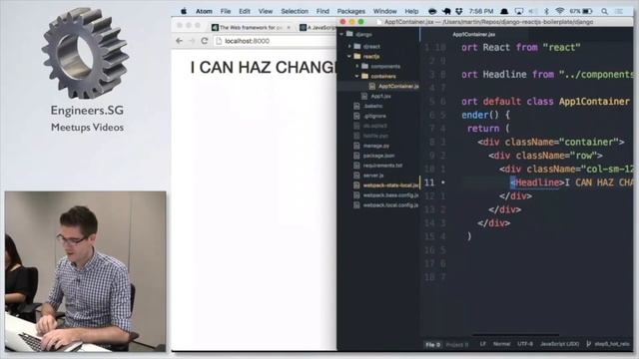Open server.js in tree view
639x359 pixels.
(x=373, y=176)
